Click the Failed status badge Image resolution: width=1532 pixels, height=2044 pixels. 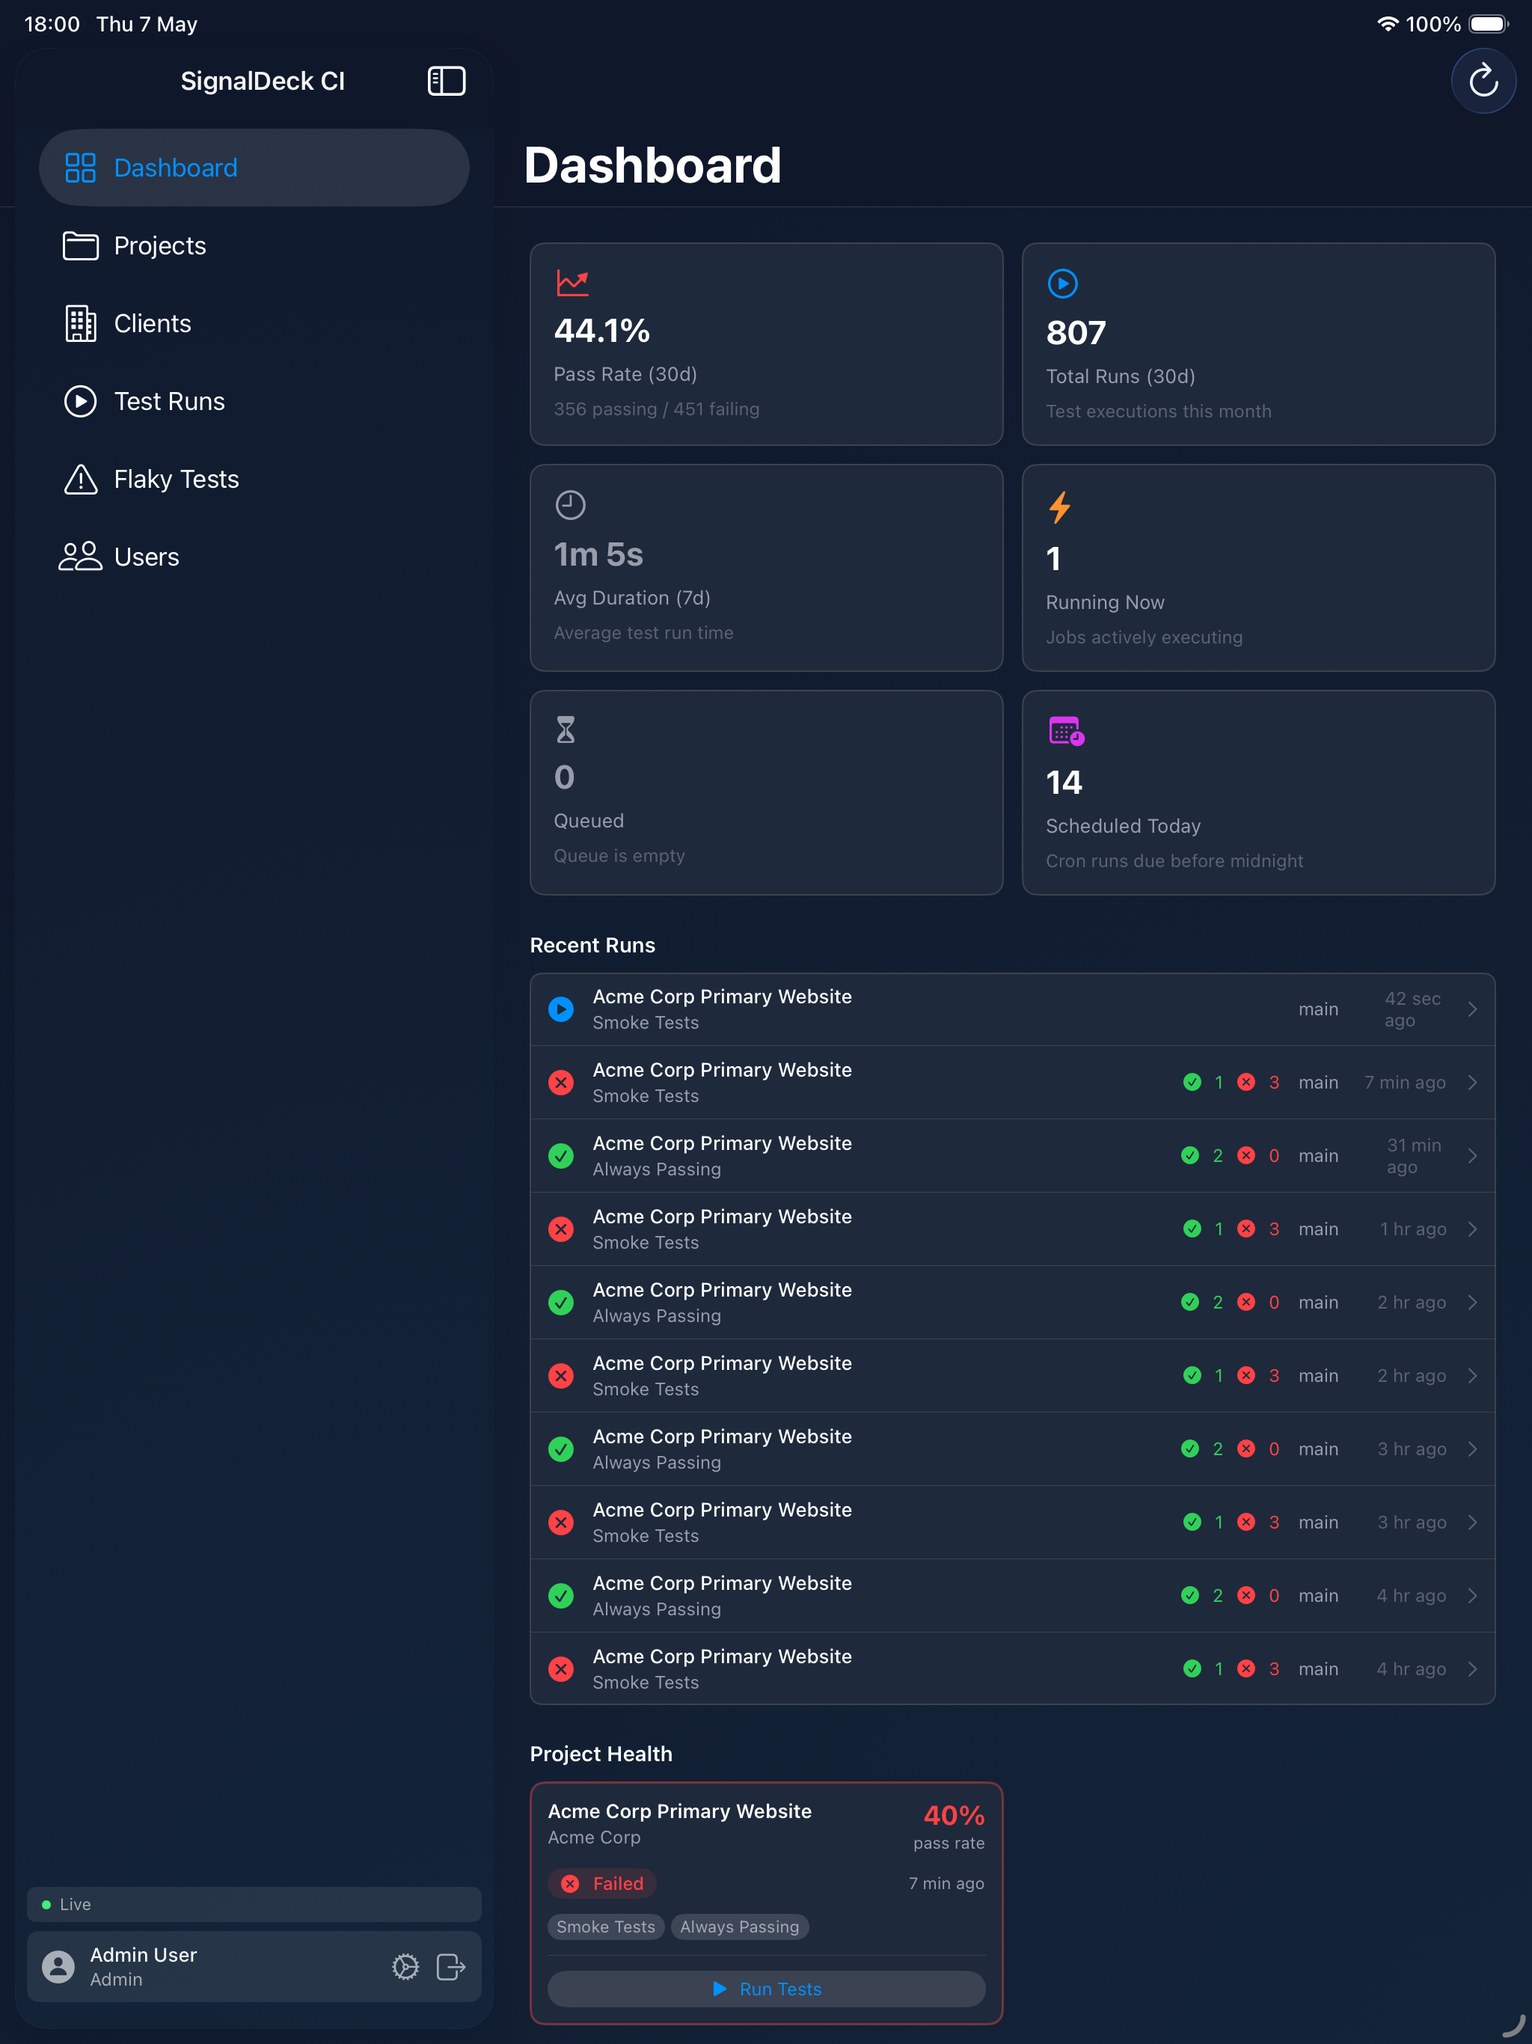[x=602, y=1883]
